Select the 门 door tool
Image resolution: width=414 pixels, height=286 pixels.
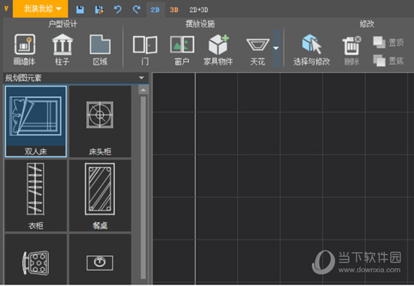point(145,50)
